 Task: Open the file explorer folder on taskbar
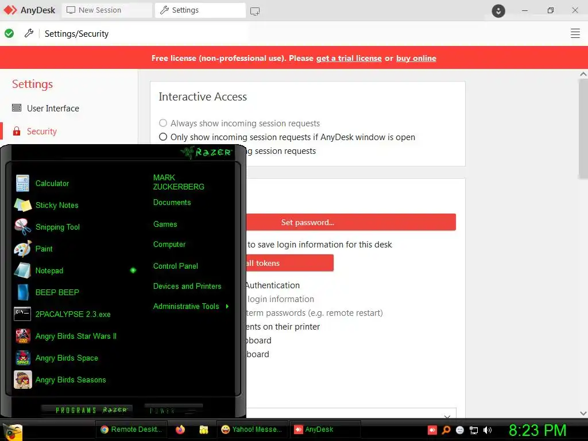click(x=204, y=430)
